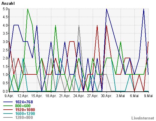Click the 21.Apr. date label

point(65,96)
